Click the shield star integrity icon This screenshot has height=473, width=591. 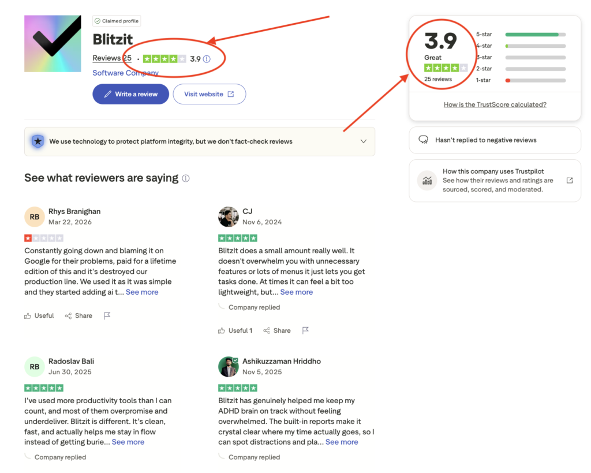pyautogui.click(x=38, y=141)
